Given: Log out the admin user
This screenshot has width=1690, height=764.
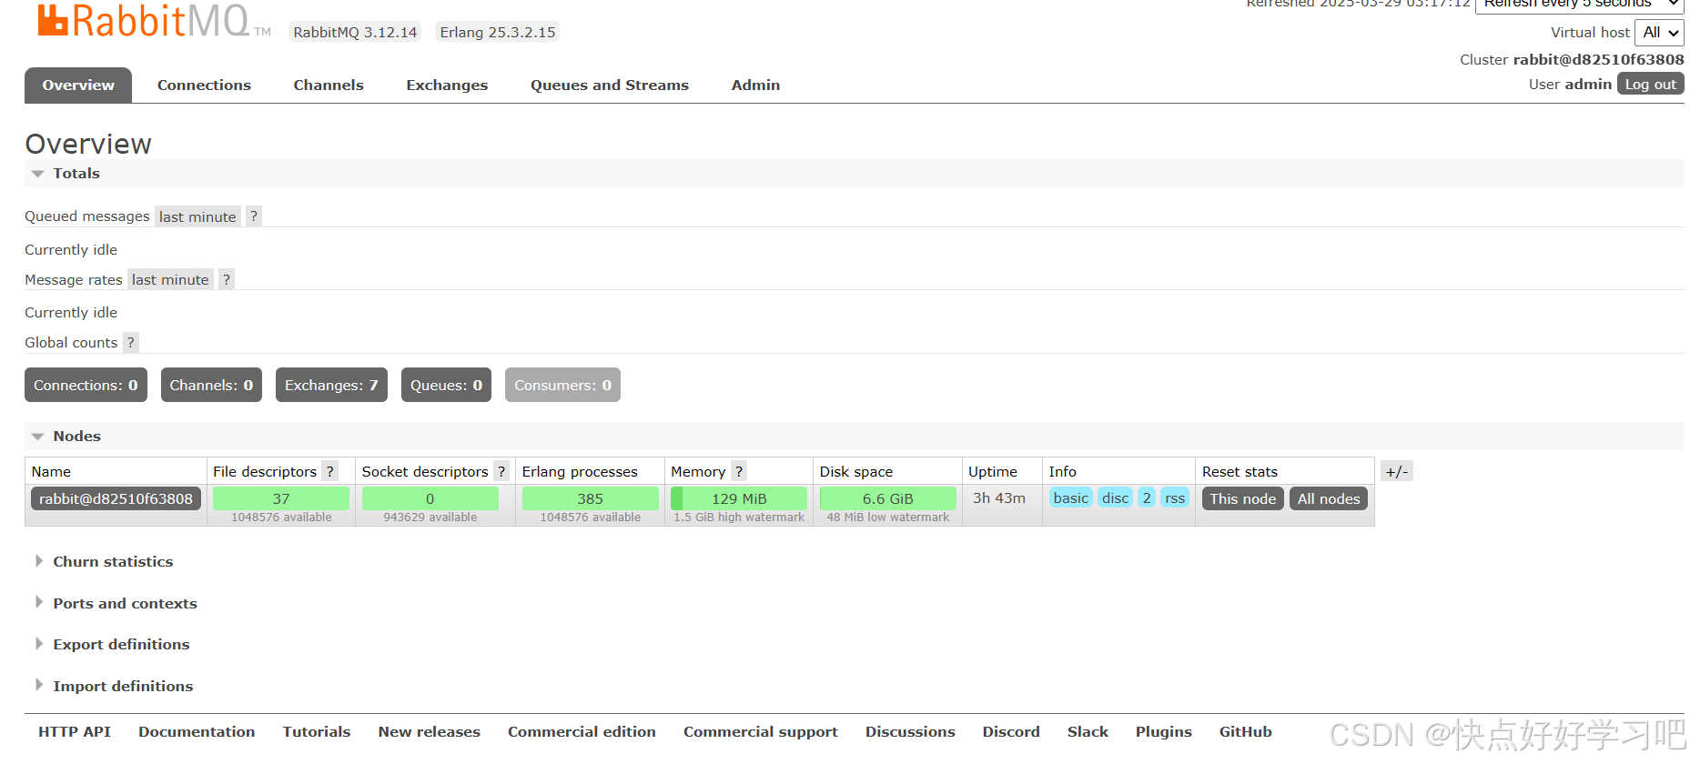Looking at the screenshot, I should click(x=1650, y=84).
